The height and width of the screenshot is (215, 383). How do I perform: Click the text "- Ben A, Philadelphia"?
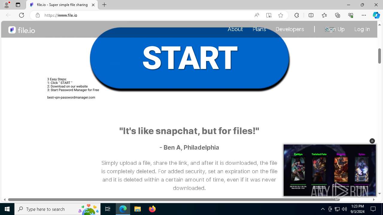(189, 148)
